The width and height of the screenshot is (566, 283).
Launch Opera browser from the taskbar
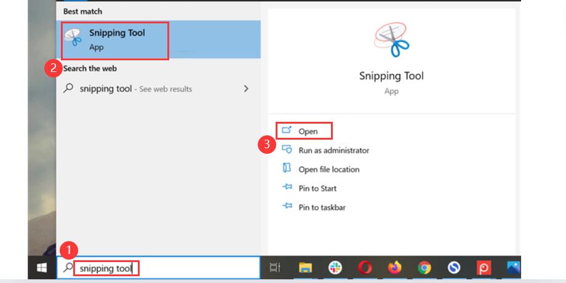(x=365, y=268)
